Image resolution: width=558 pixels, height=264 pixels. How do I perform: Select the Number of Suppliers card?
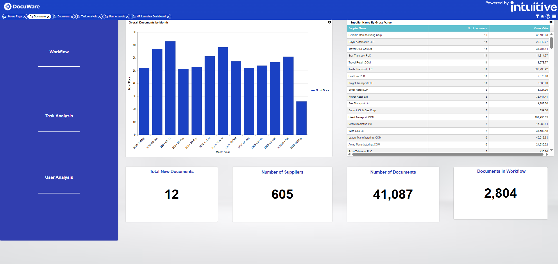click(x=282, y=194)
